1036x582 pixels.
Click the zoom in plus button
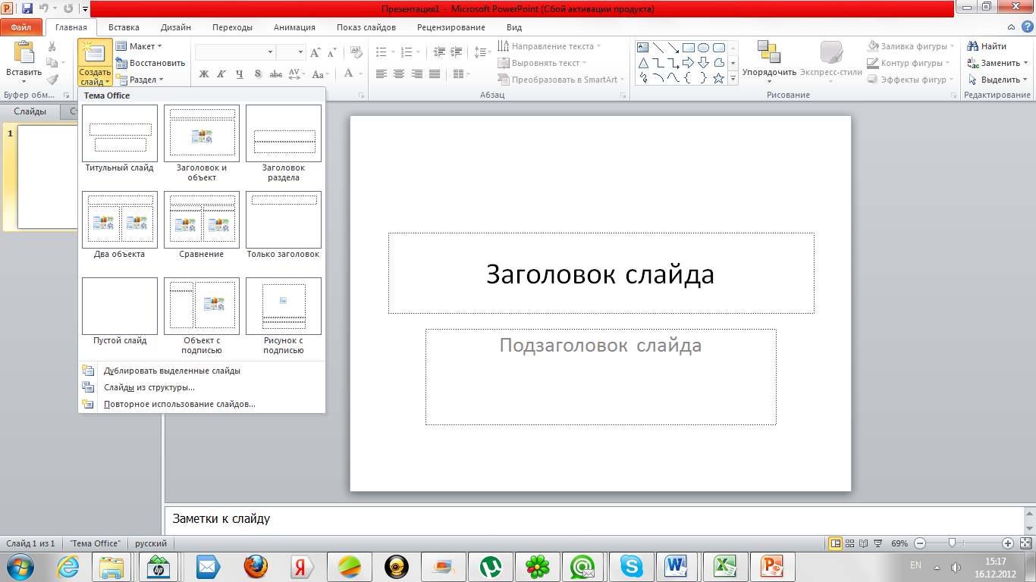(1008, 543)
